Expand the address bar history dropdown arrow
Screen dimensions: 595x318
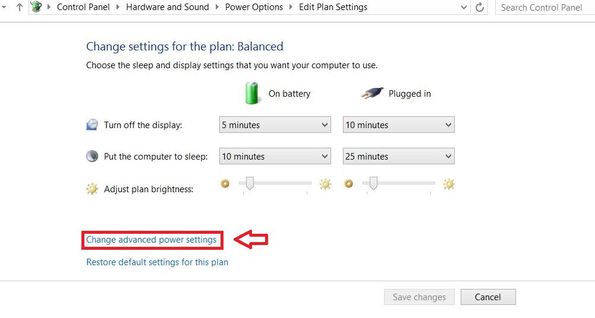(464, 8)
